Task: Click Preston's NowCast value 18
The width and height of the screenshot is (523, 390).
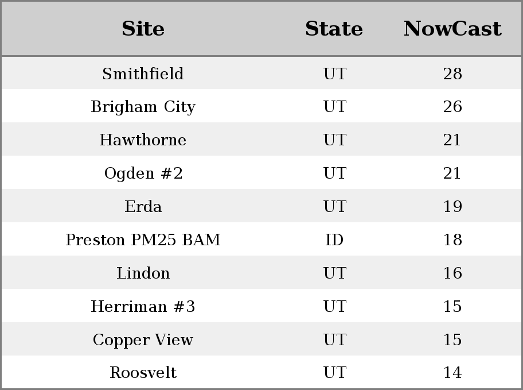Action: coord(452,240)
